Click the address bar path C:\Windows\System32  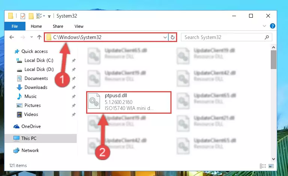tap(77, 38)
